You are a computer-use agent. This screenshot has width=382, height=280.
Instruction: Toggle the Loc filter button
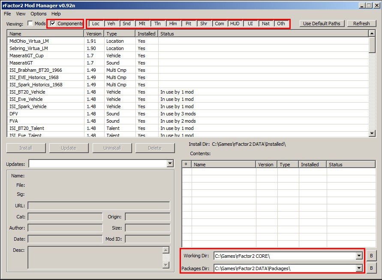pos(96,24)
